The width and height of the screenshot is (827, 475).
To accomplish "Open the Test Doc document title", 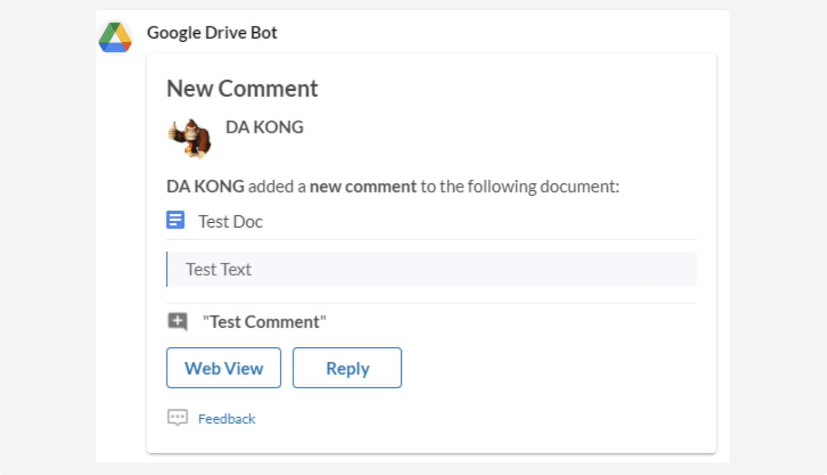I will pyautogui.click(x=230, y=222).
